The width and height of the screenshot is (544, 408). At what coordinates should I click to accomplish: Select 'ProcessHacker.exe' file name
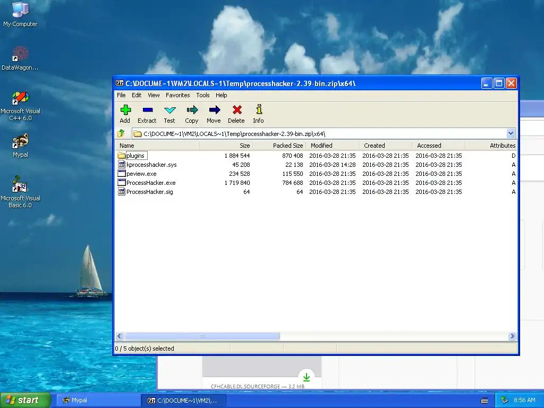151,183
